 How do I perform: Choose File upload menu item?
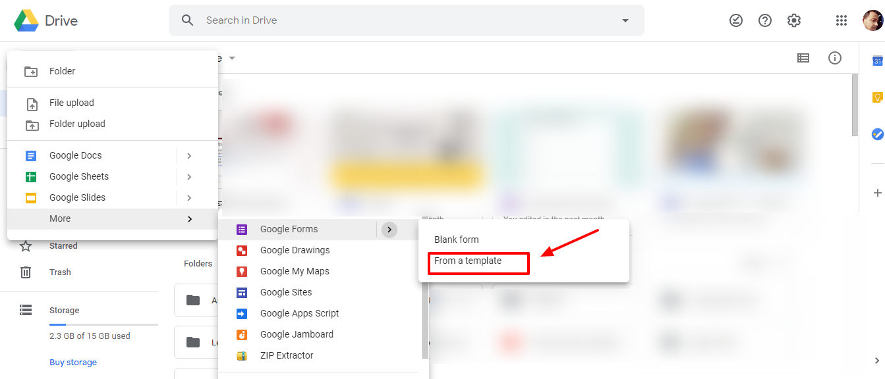point(113,103)
